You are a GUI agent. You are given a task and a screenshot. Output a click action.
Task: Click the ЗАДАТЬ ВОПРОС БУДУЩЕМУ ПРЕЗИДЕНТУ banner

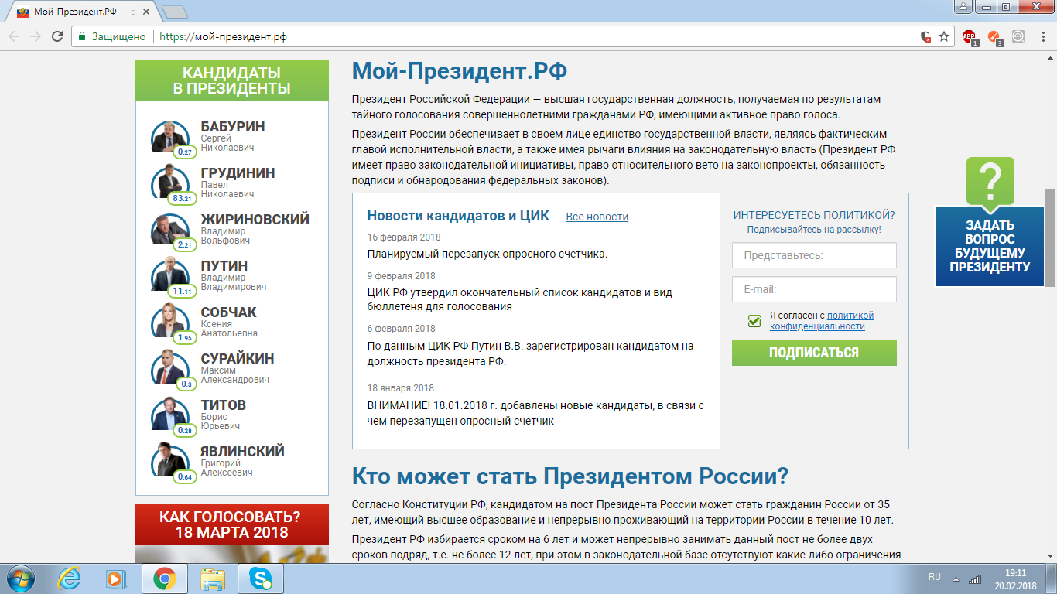[990, 246]
